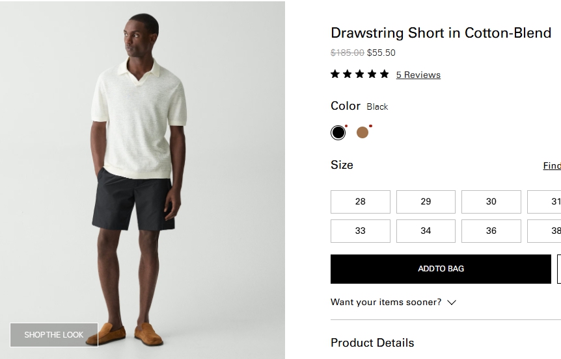Click the Find size guide link
This screenshot has height=359, width=561.
[552, 166]
